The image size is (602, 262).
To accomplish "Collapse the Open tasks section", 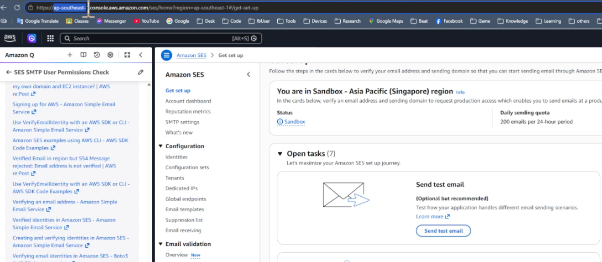I will (x=280, y=154).
